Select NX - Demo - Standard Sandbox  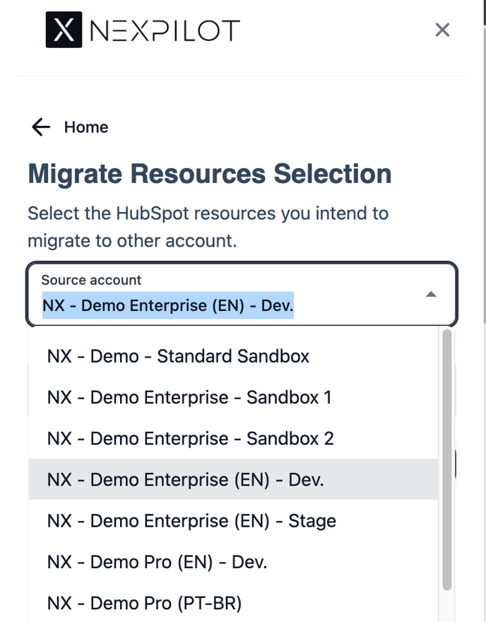click(x=178, y=356)
